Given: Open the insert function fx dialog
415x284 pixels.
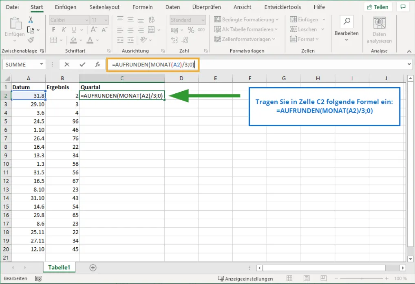Looking at the screenshot, I should (97, 64).
